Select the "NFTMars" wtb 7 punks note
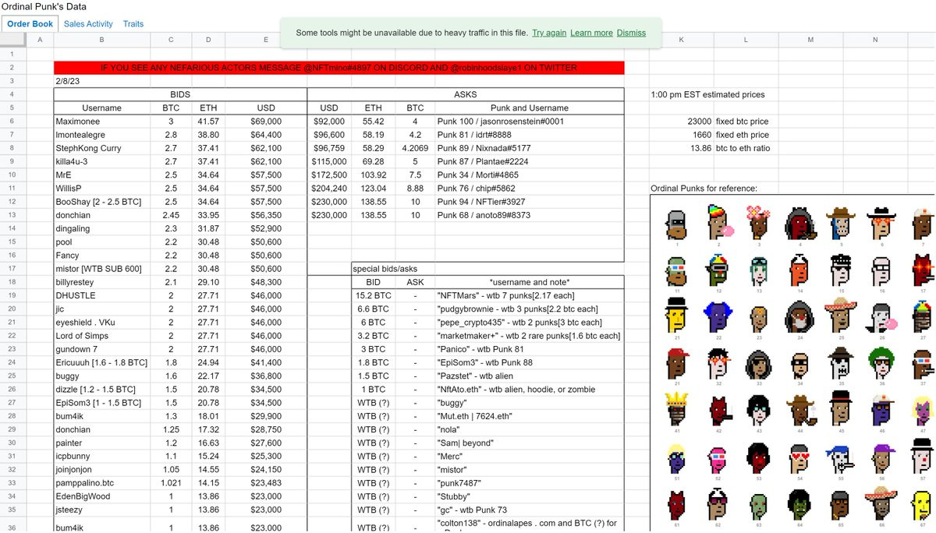Image resolution: width=936 pixels, height=533 pixels. pyautogui.click(x=530, y=296)
